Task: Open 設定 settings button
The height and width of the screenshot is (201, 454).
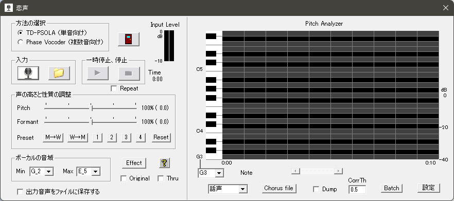Action: point(428,188)
